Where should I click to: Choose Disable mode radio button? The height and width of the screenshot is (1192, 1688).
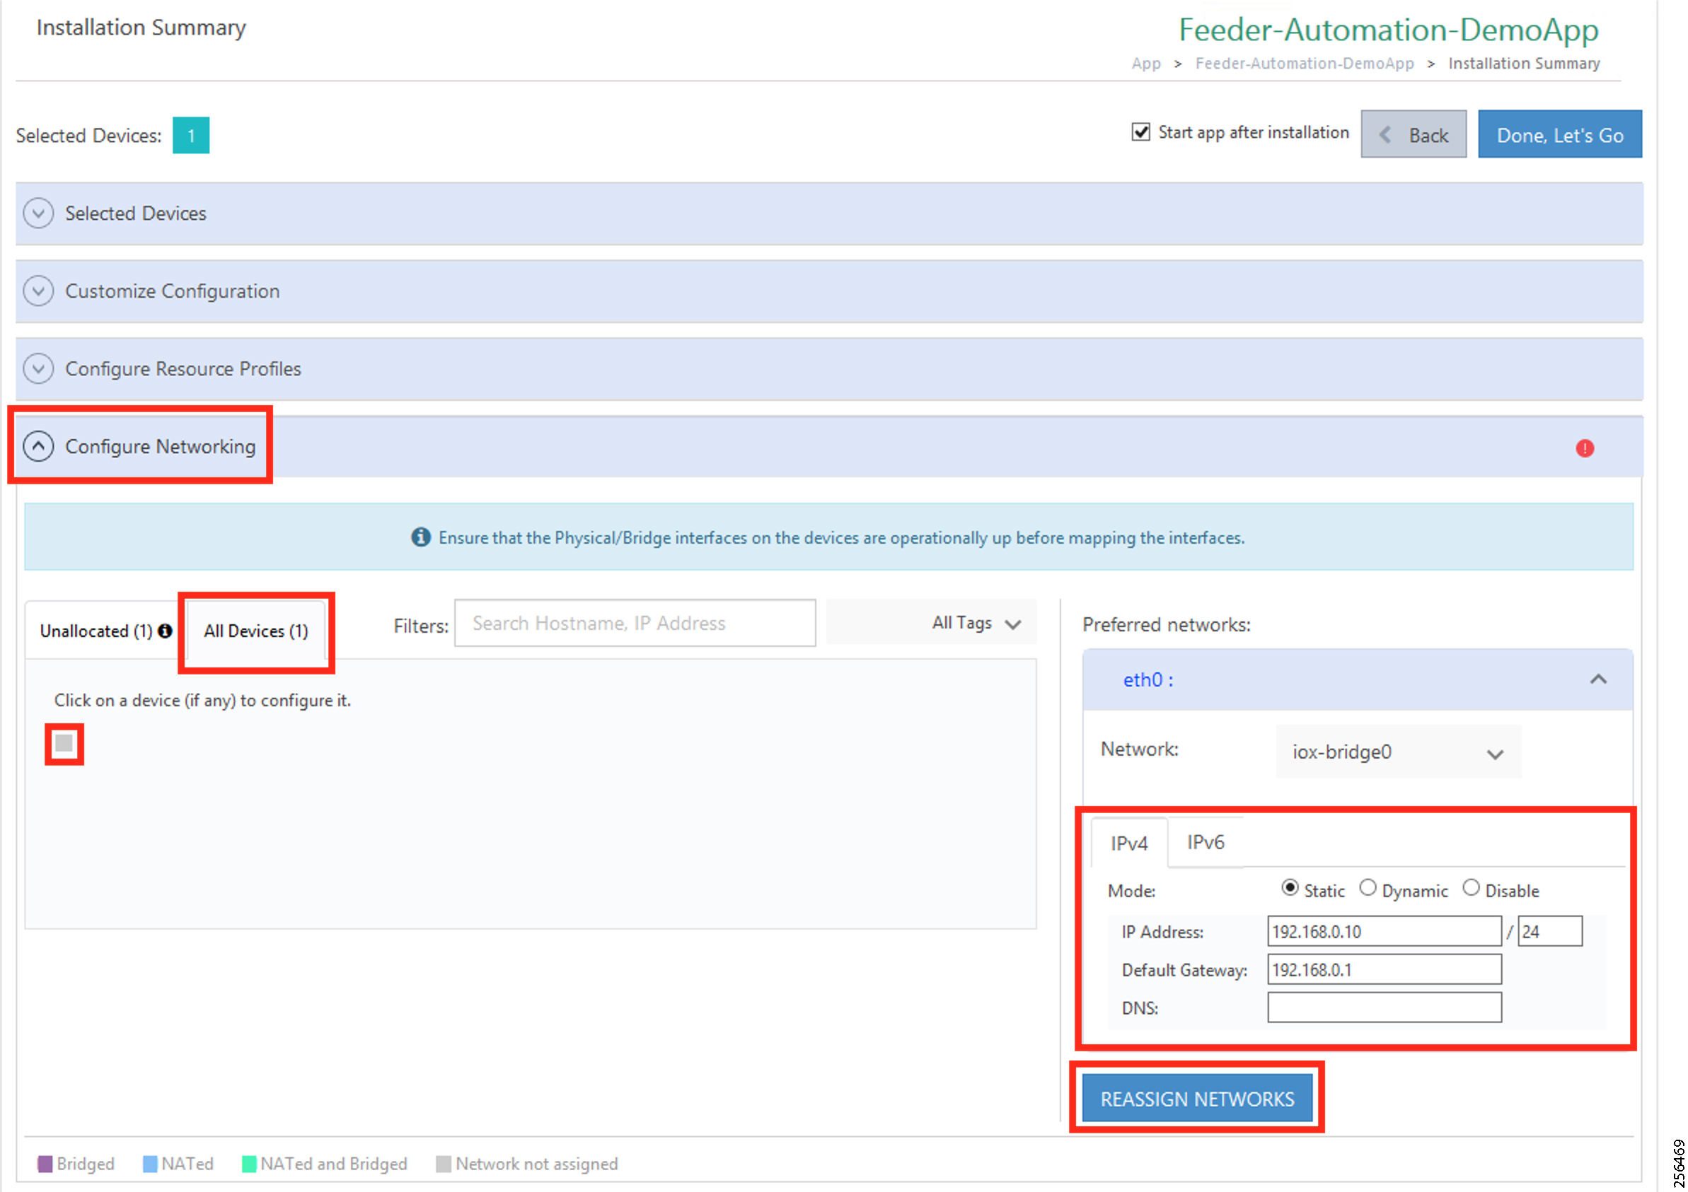[1470, 888]
